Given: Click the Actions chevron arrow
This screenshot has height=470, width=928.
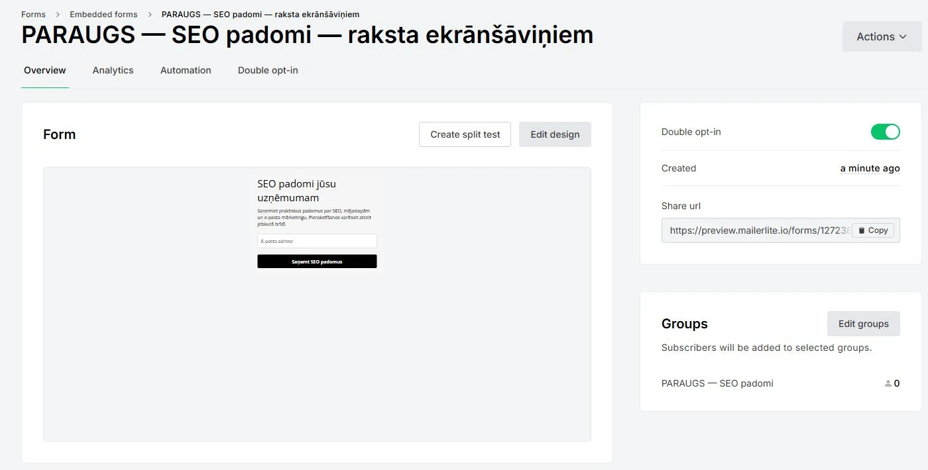Looking at the screenshot, I should coord(903,37).
